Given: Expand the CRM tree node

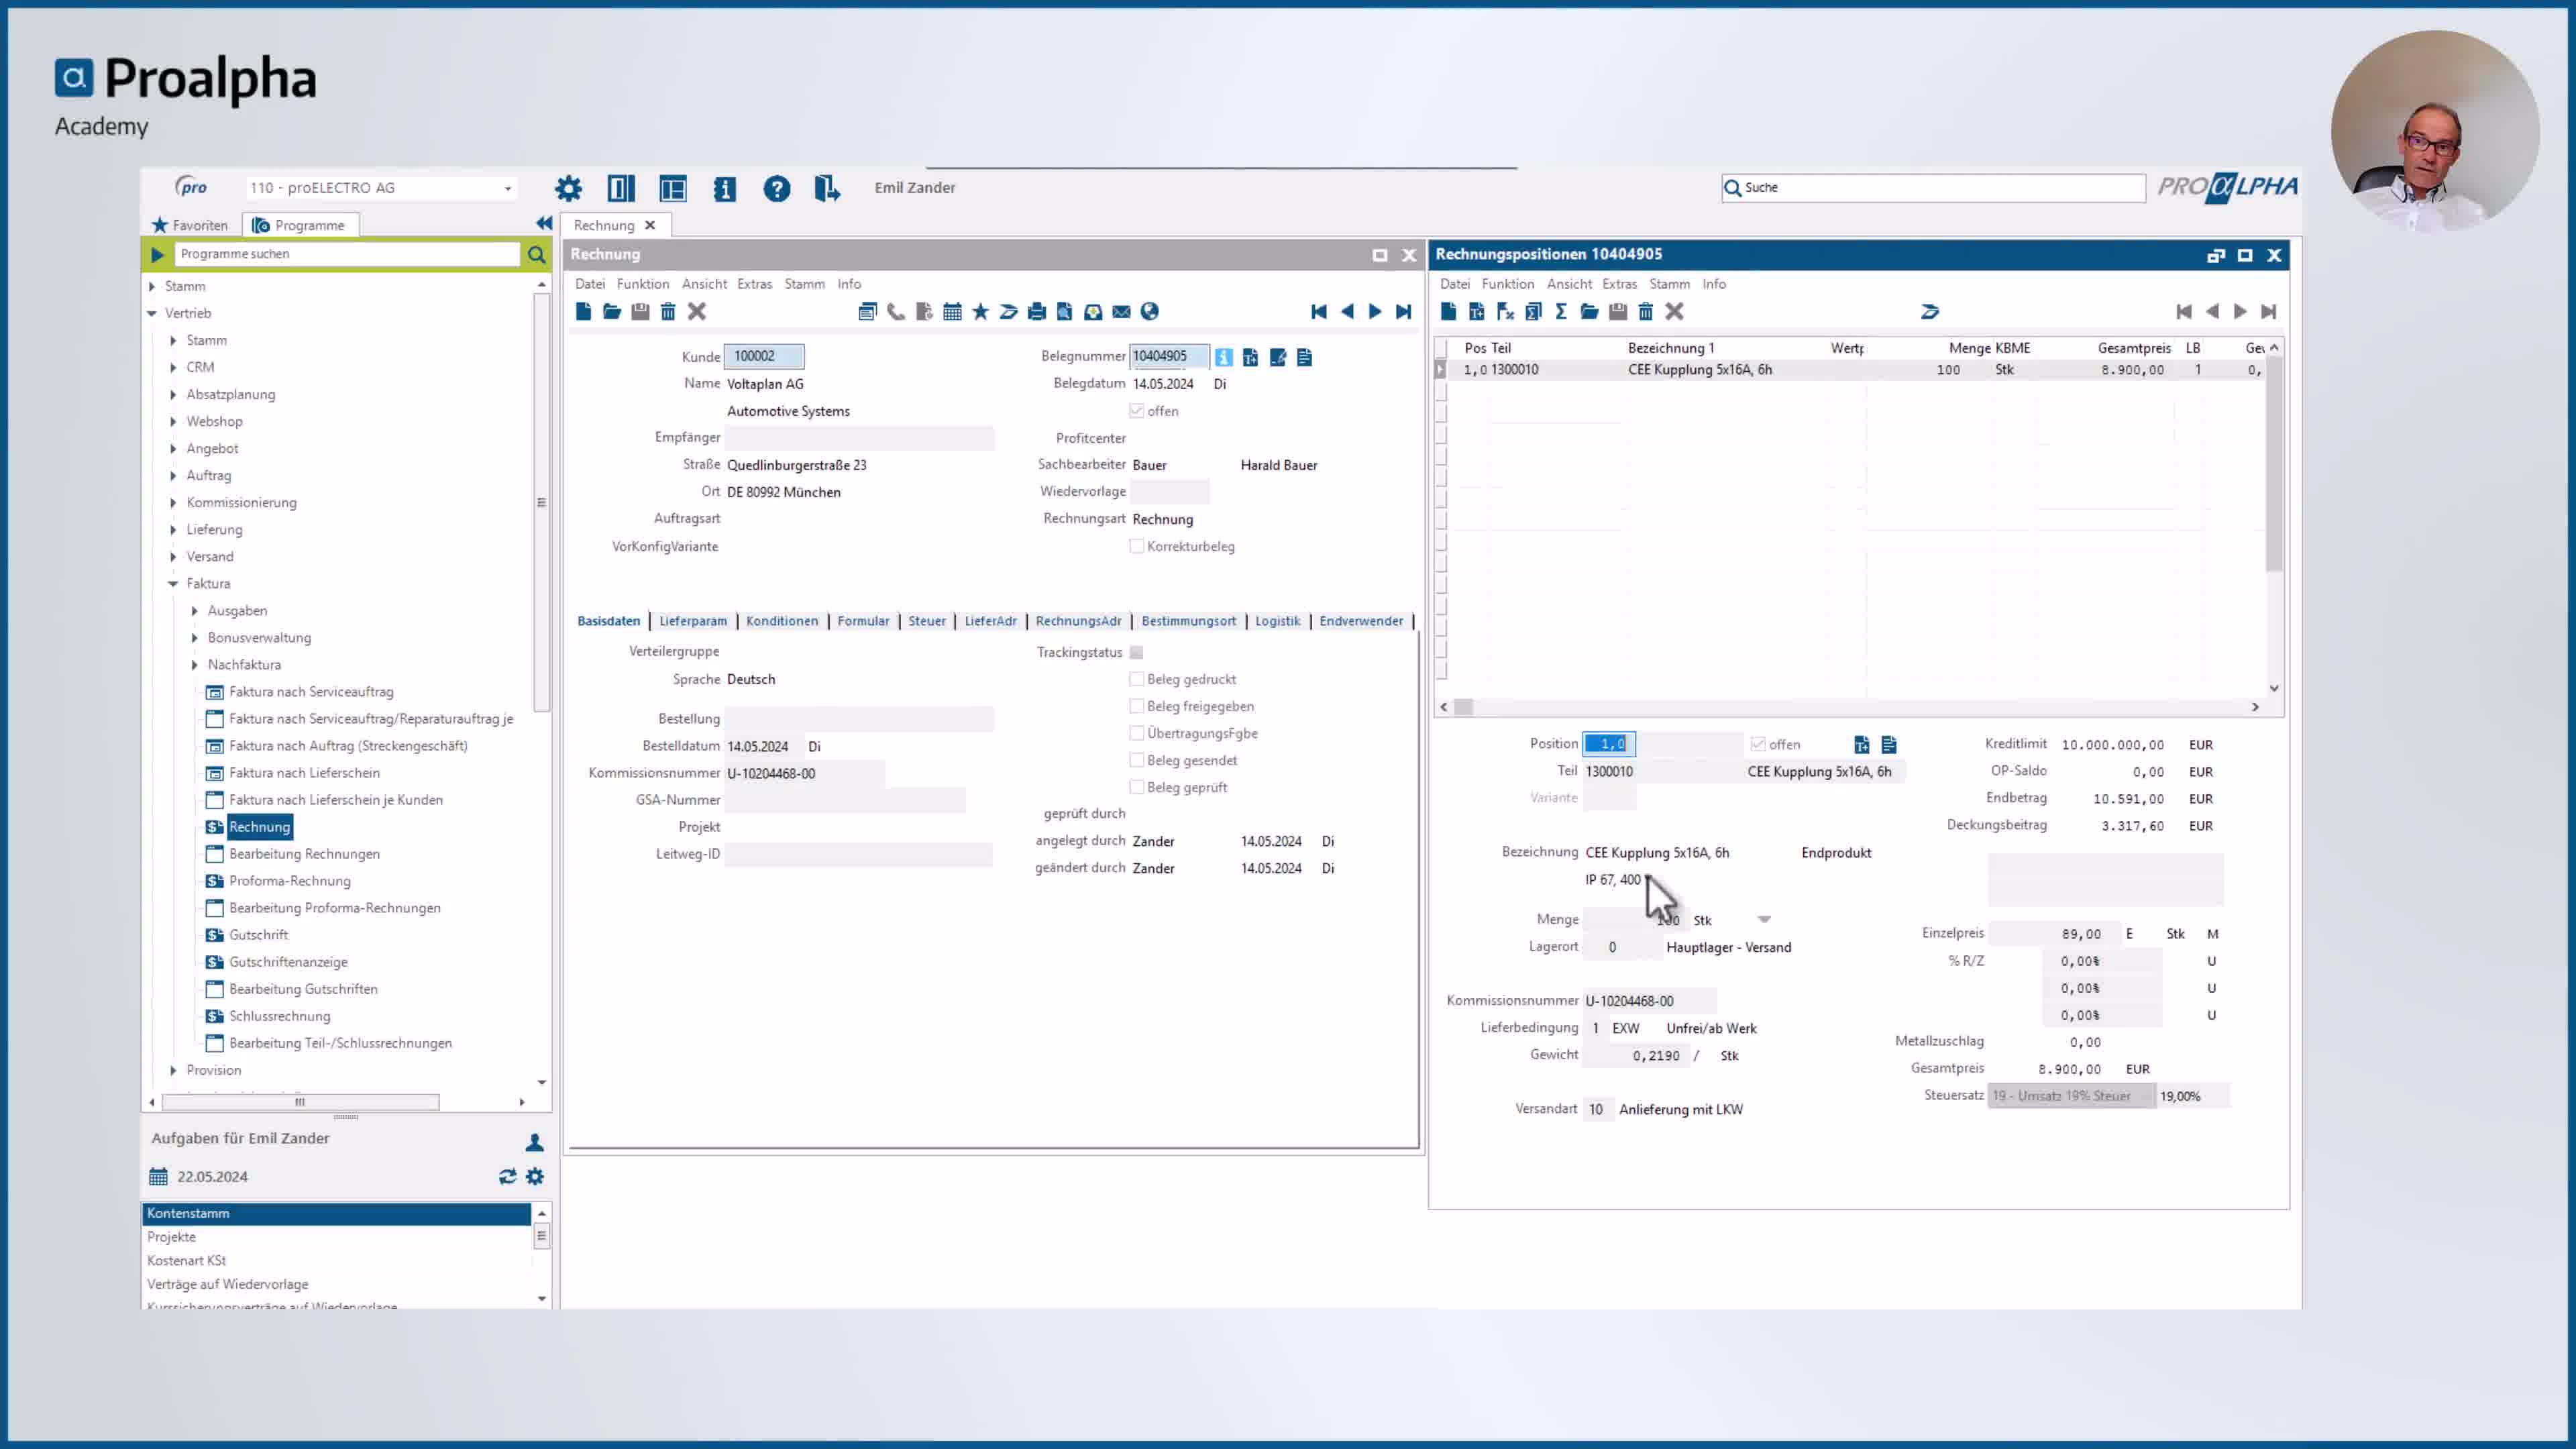Looking at the screenshot, I should pyautogui.click(x=173, y=367).
